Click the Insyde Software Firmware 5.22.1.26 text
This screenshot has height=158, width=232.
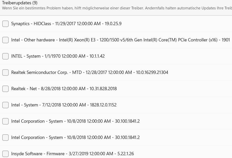click(x=72, y=154)
